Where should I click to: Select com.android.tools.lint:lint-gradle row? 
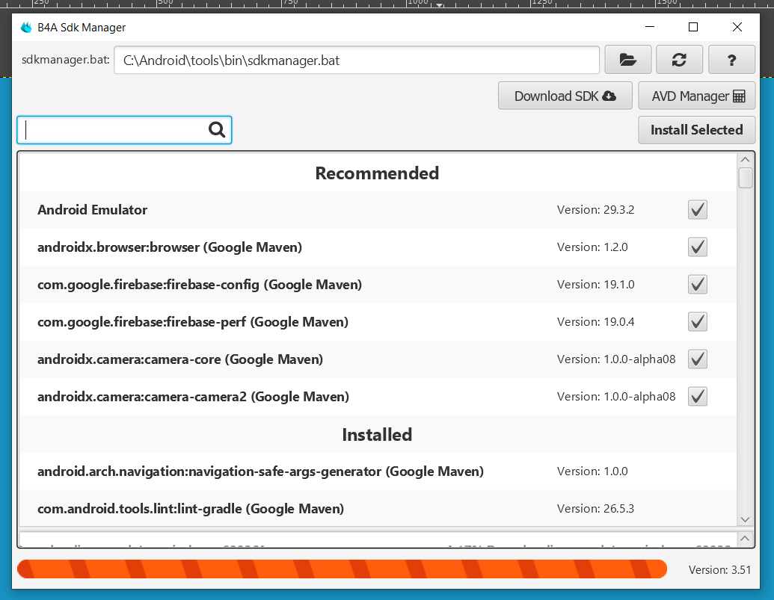coord(378,508)
